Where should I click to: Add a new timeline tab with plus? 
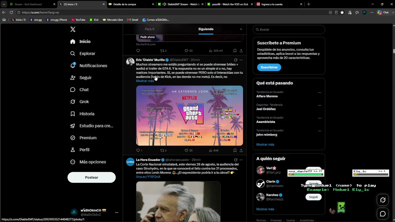(x=241, y=29)
